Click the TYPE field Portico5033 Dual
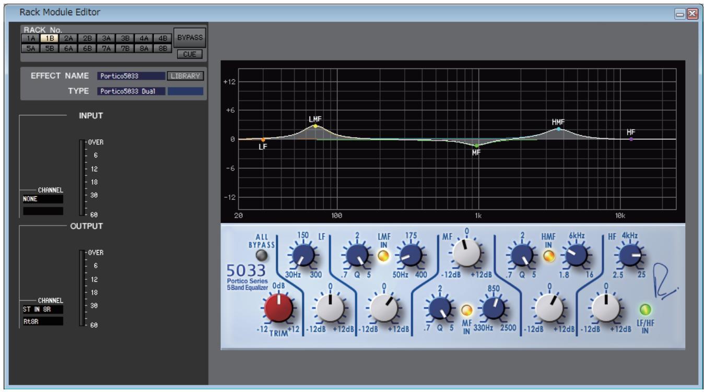This screenshot has width=704, height=392. click(x=131, y=91)
